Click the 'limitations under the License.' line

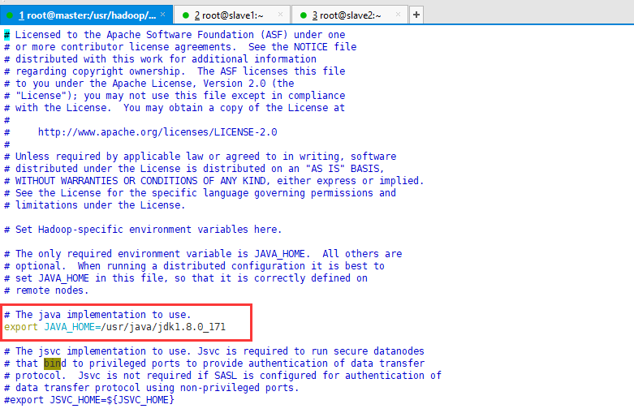95,205
